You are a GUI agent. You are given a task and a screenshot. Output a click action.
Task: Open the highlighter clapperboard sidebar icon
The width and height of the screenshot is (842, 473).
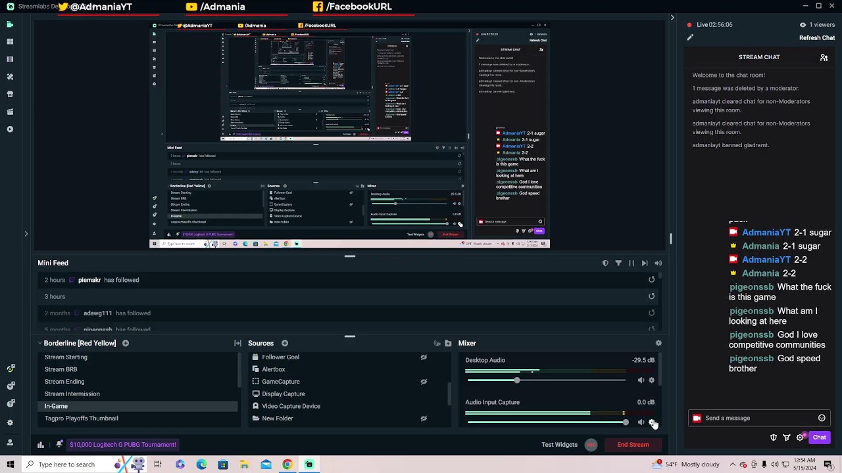pyautogui.click(x=10, y=112)
